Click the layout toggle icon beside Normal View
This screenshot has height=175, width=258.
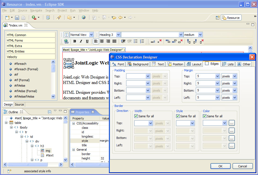(66, 35)
